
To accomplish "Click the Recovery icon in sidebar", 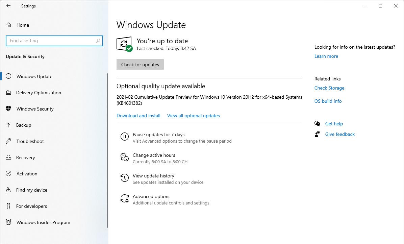I will (x=8, y=157).
